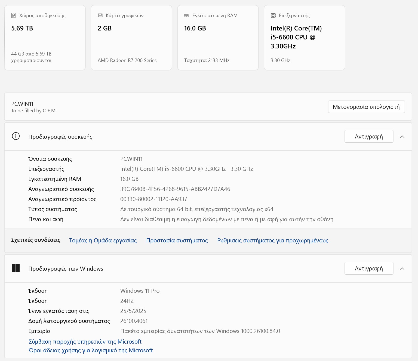Image resolution: width=418 pixels, height=361 pixels.
Task: Copy device specifications with Αντιγραφή
Action: [369, 137]
